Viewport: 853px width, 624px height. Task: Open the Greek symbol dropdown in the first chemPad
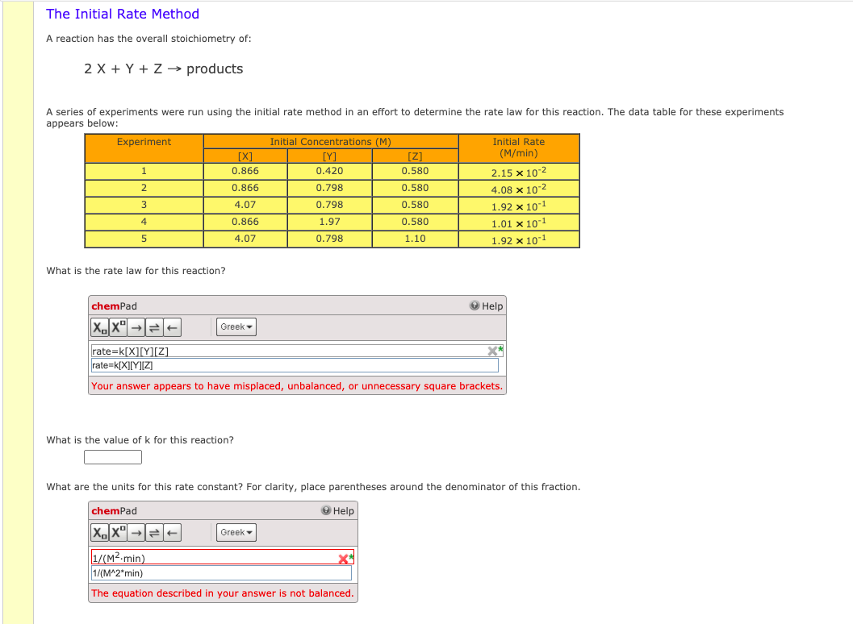click(236, 327)
